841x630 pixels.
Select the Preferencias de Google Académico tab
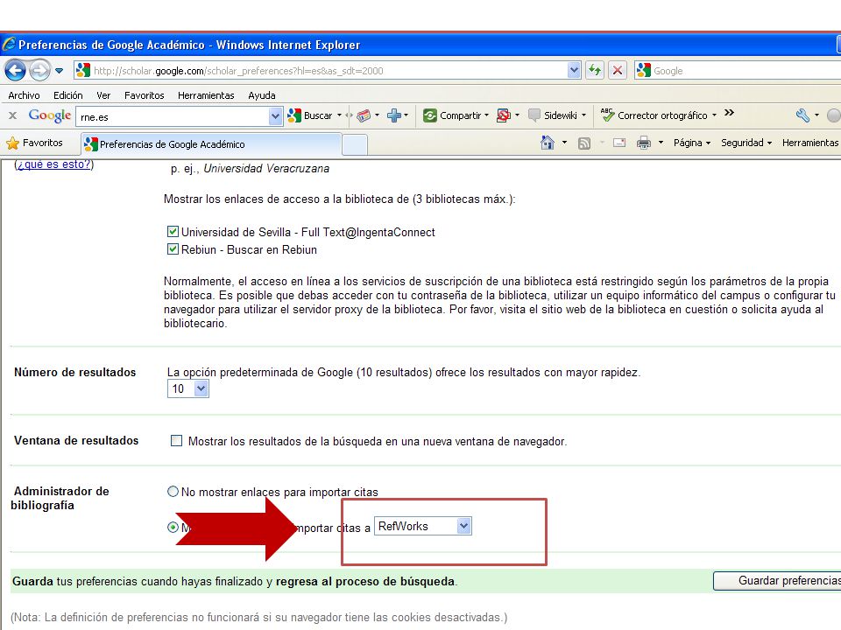[x=211, y=144]
